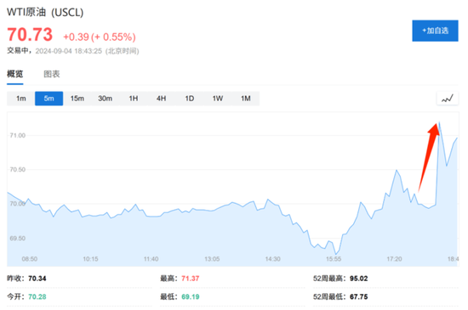Click the current price 70.73
468x310 pixels.
point(30,34)
